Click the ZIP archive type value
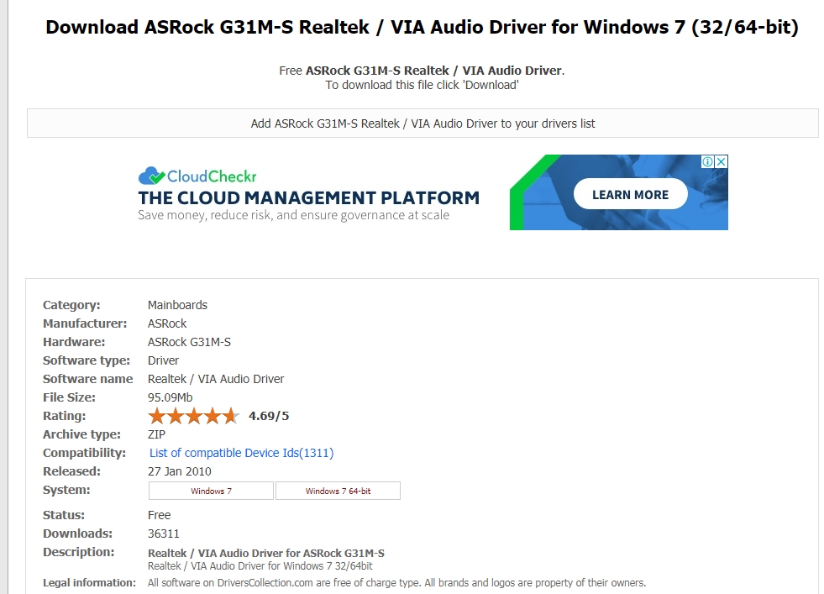 coord(156,434)
